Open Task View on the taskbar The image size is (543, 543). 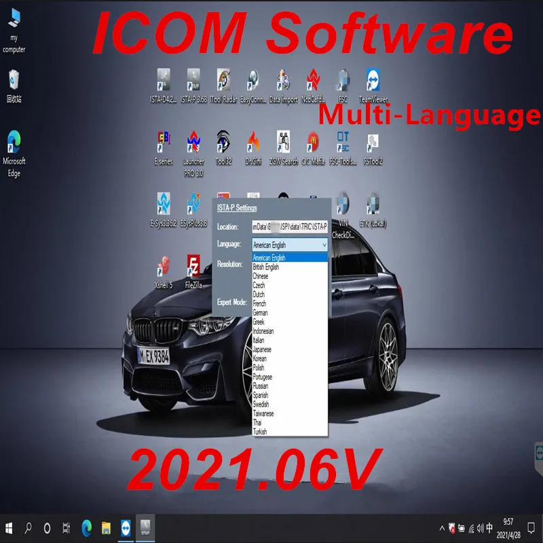pos(66,529)
